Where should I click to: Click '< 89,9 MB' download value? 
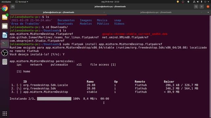pos(171,92)
